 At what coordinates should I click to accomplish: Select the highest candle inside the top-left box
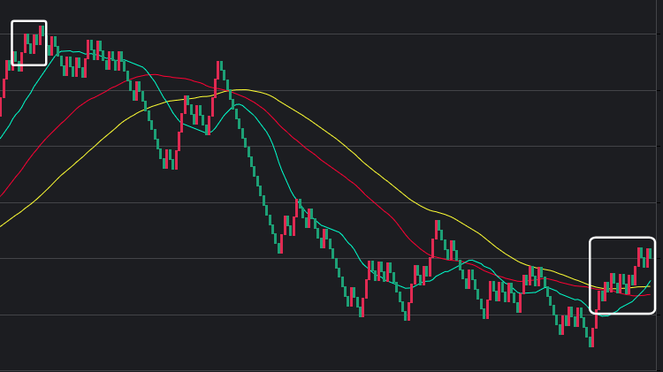(41, 32)
